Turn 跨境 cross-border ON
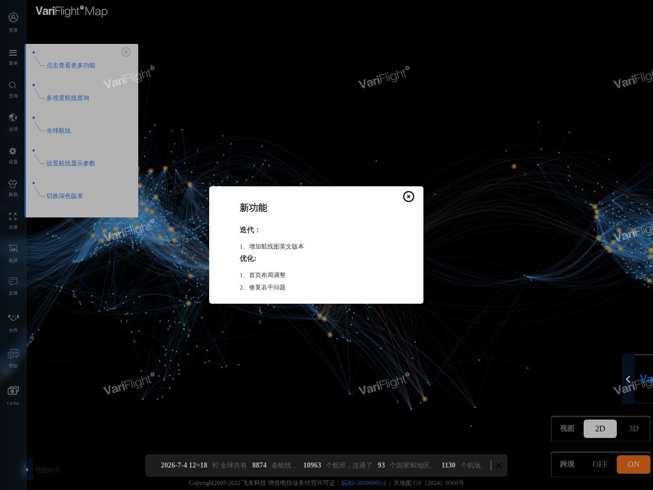Viewport: 653px width, 490px height. (x=634, y=464)
